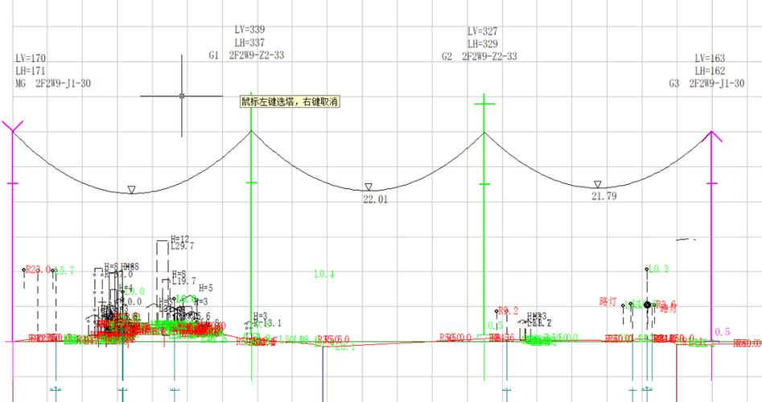
Task: Click the magenta '0.5' label near G3
Action: tap(722, 331)
